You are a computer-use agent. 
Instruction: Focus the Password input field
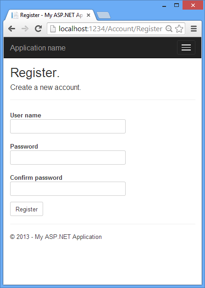click(x=68, y=158)
